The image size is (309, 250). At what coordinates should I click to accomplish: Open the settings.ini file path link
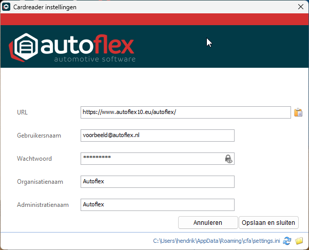click(x=217, y=241)
